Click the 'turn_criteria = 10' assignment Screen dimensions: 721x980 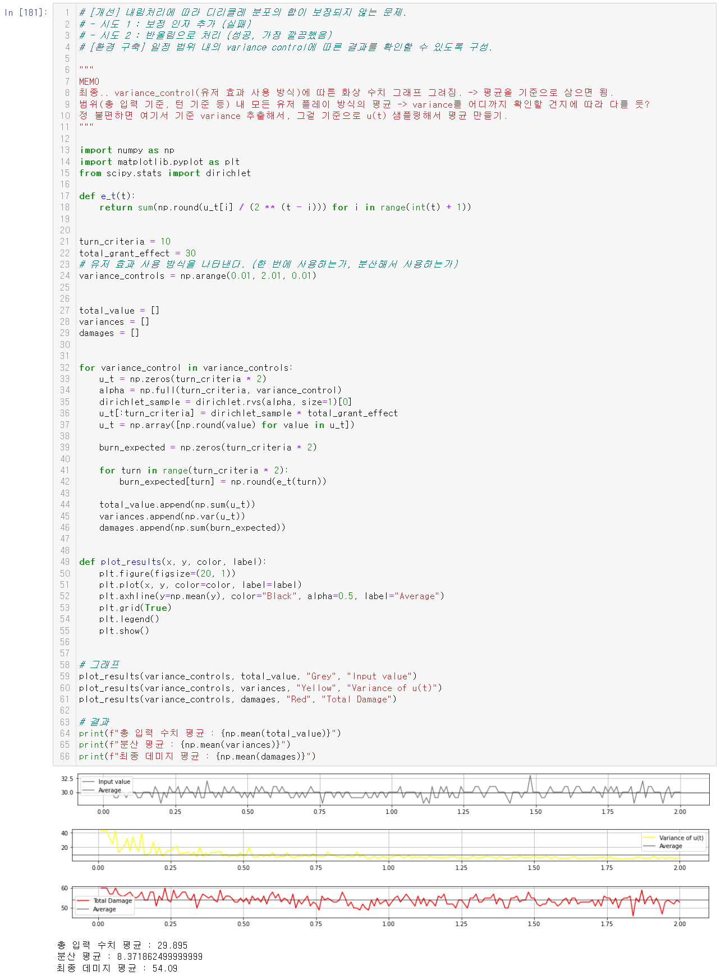(x=125, y=242)
